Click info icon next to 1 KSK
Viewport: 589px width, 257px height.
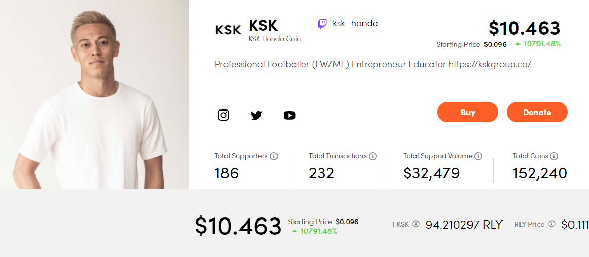(416, 224)
